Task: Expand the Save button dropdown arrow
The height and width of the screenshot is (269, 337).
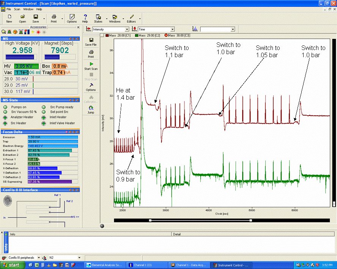Action: click(44, 19)
